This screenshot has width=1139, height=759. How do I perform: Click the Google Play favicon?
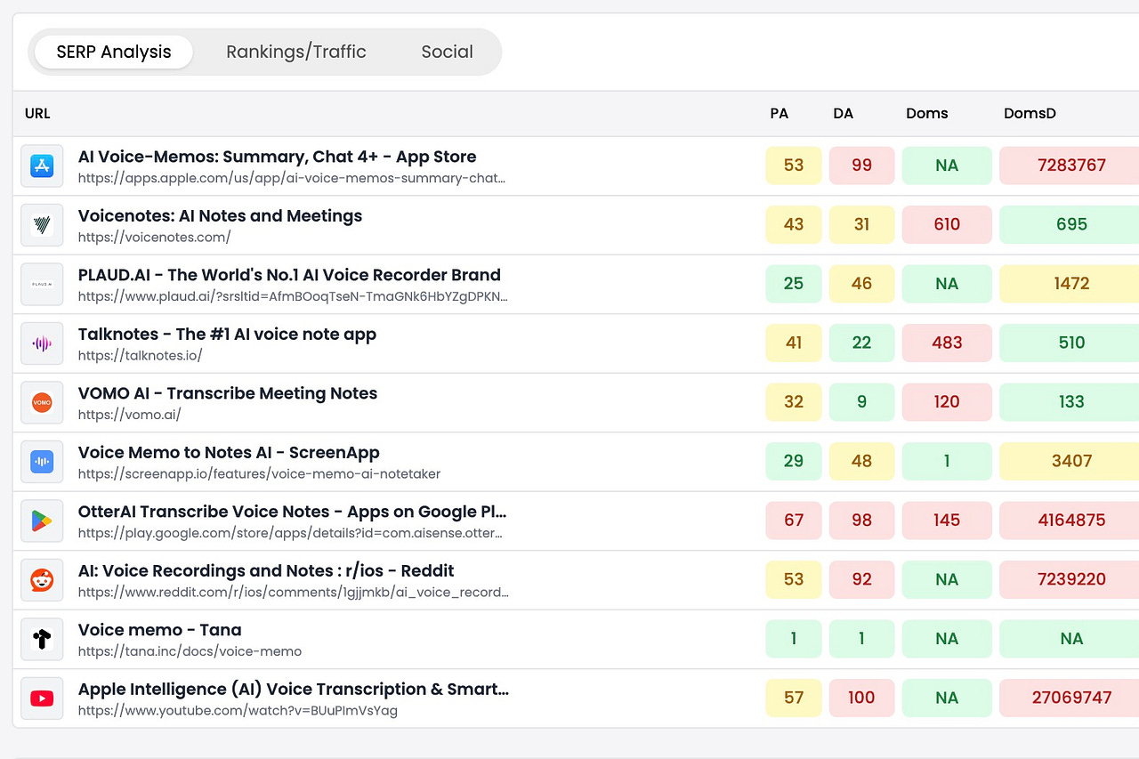pos(42,521)
